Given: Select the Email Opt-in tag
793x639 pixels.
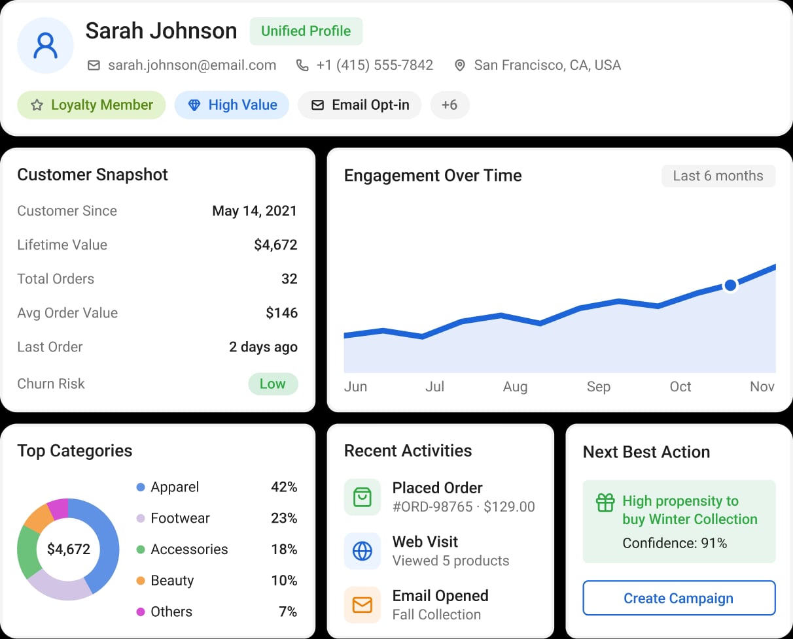Looking at the screenshot, I should [x=360, y=105].
